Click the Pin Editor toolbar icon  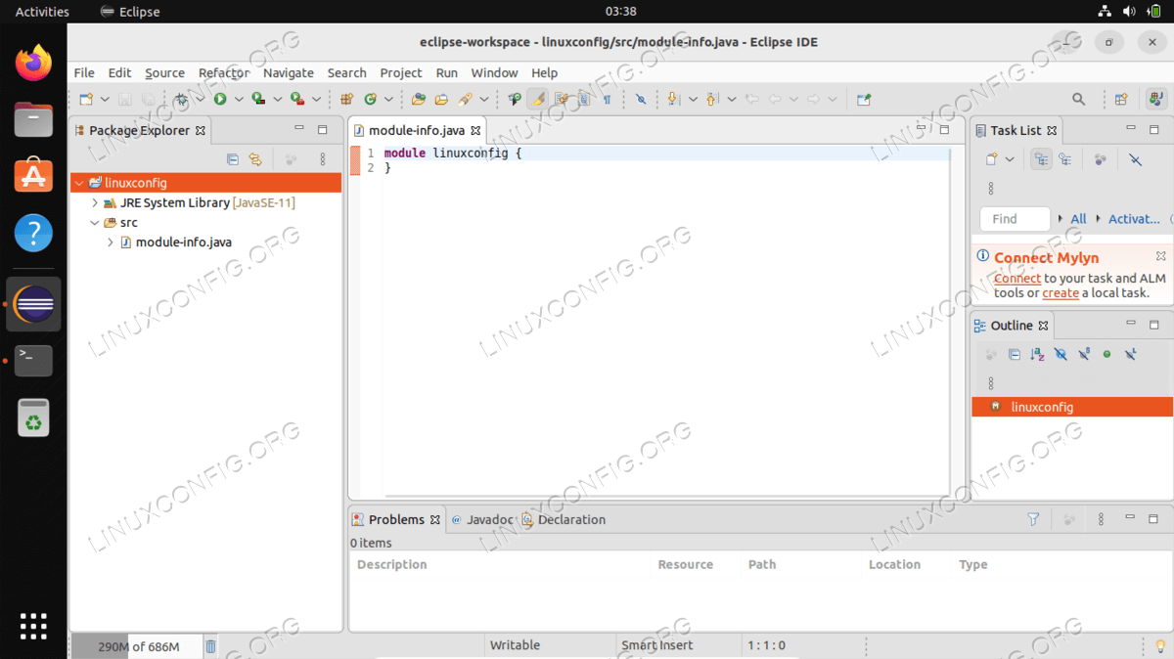(x=864, y=99)
